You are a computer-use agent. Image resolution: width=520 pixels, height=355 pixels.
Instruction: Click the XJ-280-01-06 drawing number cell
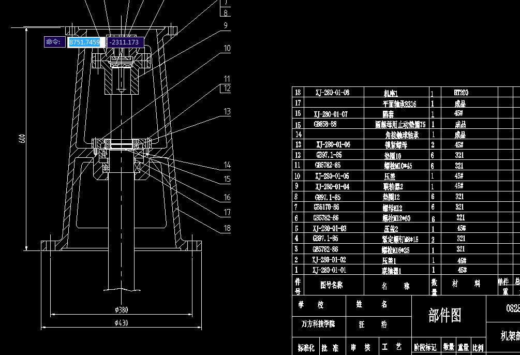click(333, 144)
